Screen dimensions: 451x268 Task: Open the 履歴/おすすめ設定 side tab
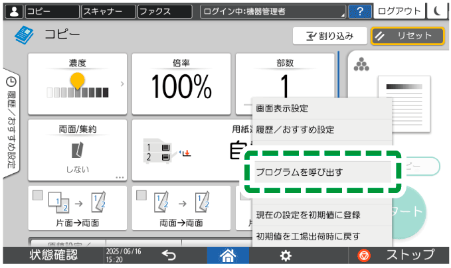click(x=11, y=123)
